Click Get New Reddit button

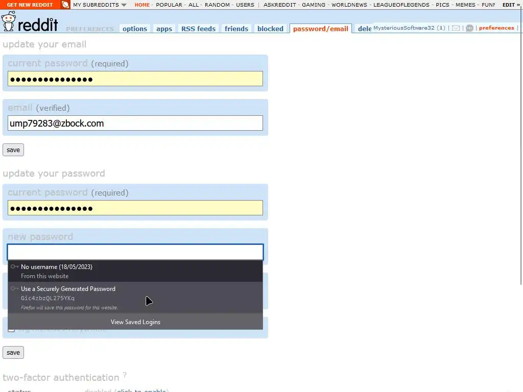click(30, 5)
